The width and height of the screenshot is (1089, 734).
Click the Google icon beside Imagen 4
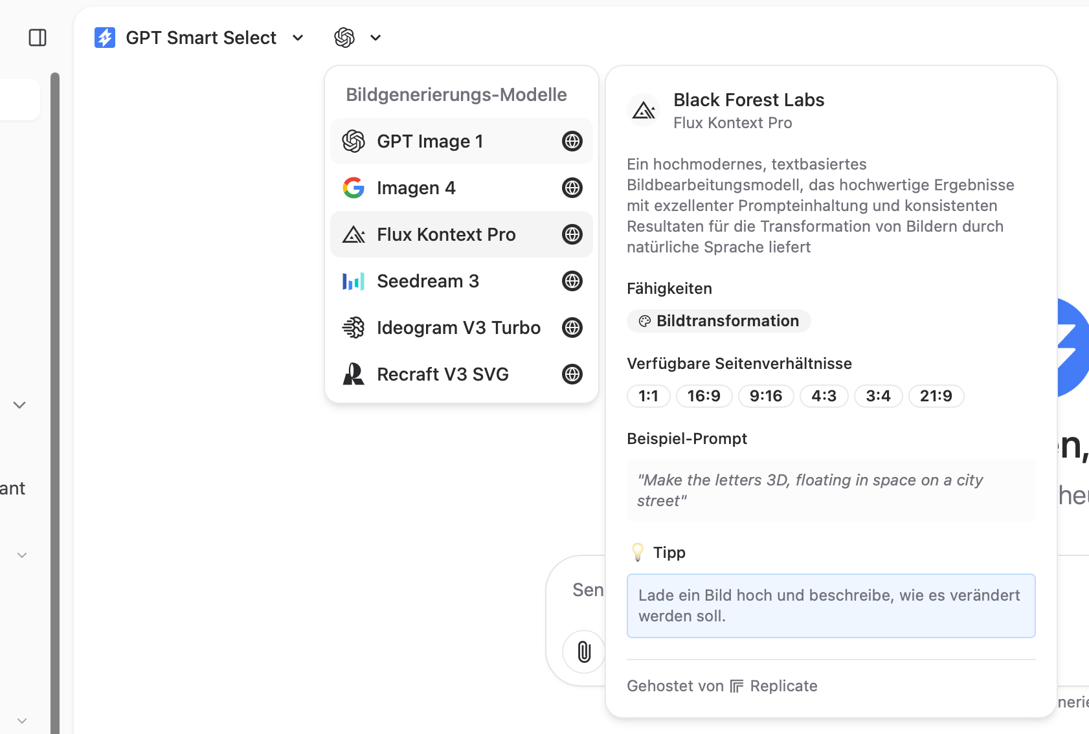click(x=354, y=188)
